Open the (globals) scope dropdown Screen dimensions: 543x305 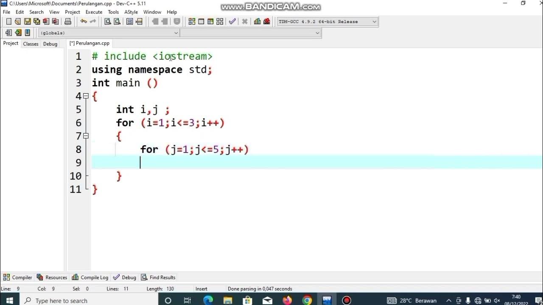point(109,33)
